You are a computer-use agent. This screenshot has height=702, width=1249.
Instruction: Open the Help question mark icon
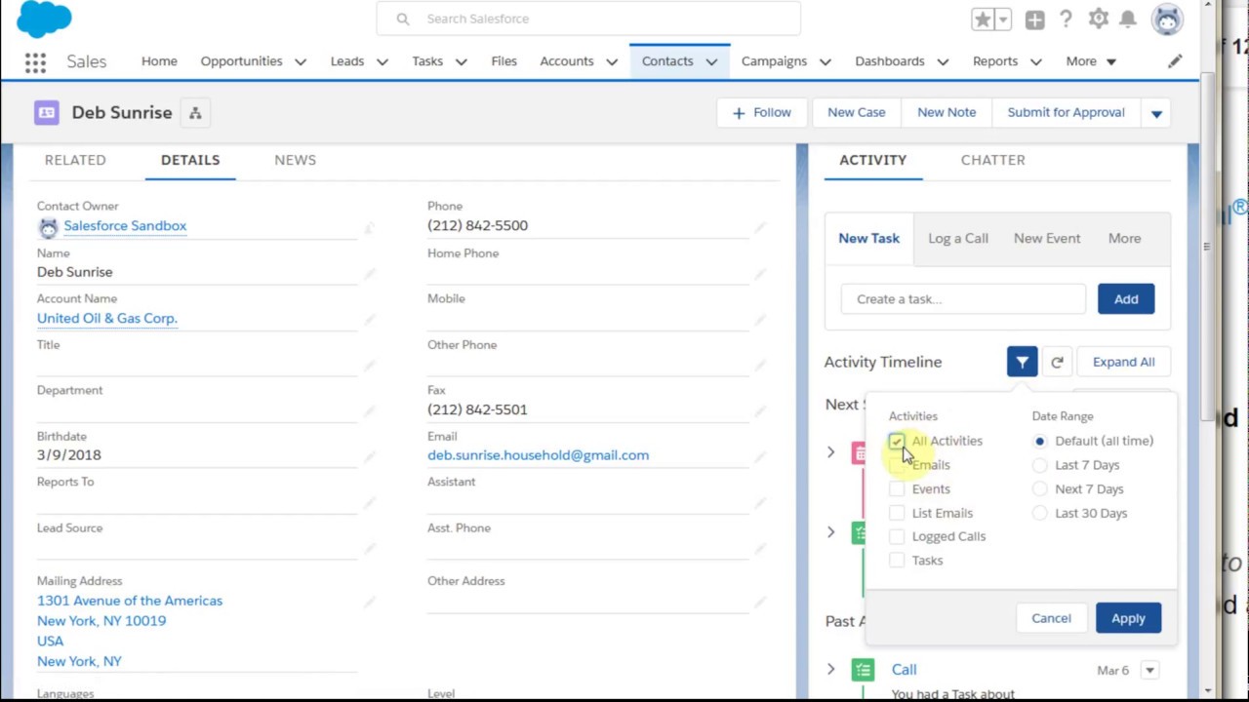pos(1066,19)
